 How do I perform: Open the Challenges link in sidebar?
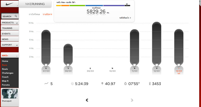click(x=8, y=73)
